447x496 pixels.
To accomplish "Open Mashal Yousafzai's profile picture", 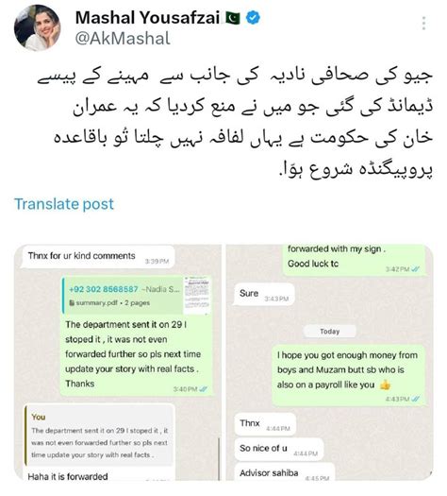I will (x=38, y=27).
